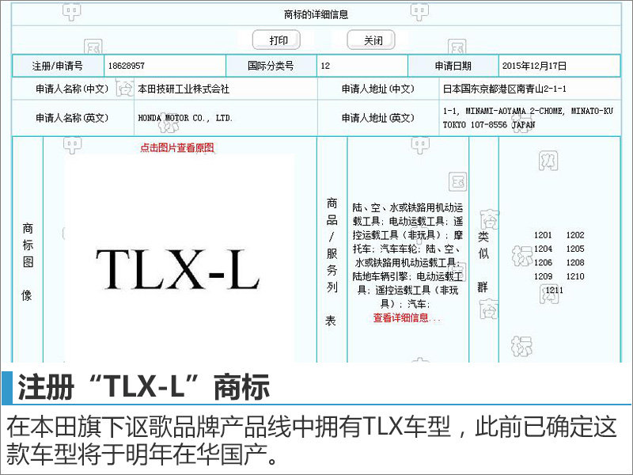Open the red 查看详细信息 link
Image resolution: width=633 pixels, height=475 pixels.
click(407, 318)
